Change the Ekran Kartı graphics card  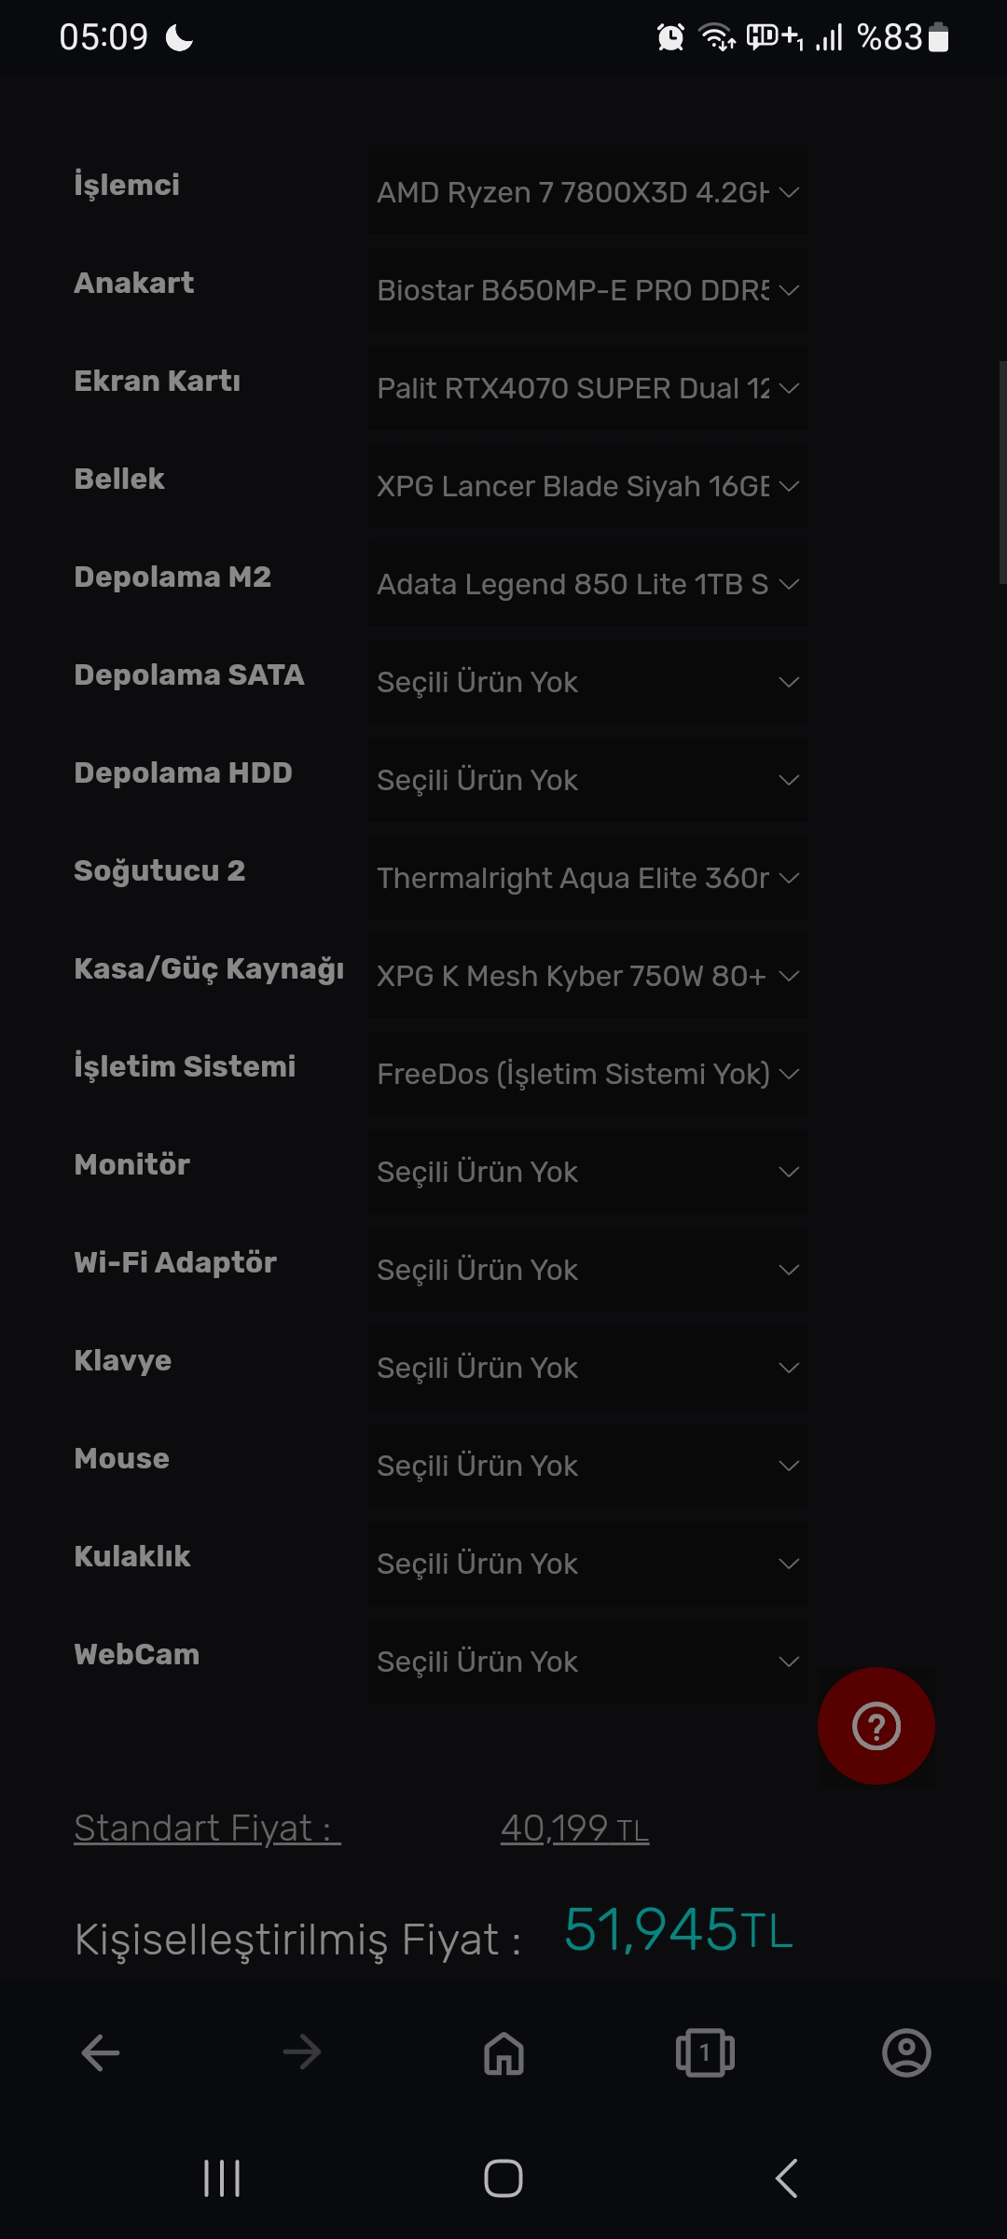tap(587, 389)
